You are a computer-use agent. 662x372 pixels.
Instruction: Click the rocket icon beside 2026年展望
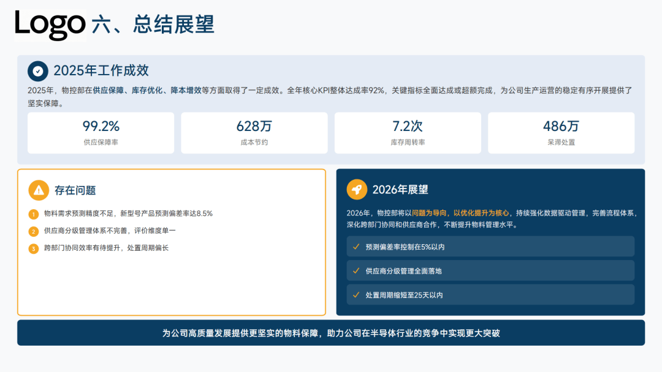click(x=357, y=189)
